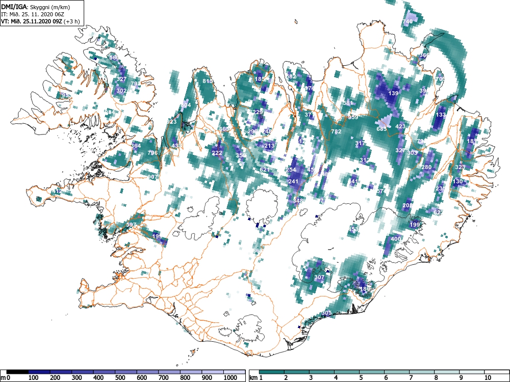Click the visibility value '465' on the map

click(224, 129)
